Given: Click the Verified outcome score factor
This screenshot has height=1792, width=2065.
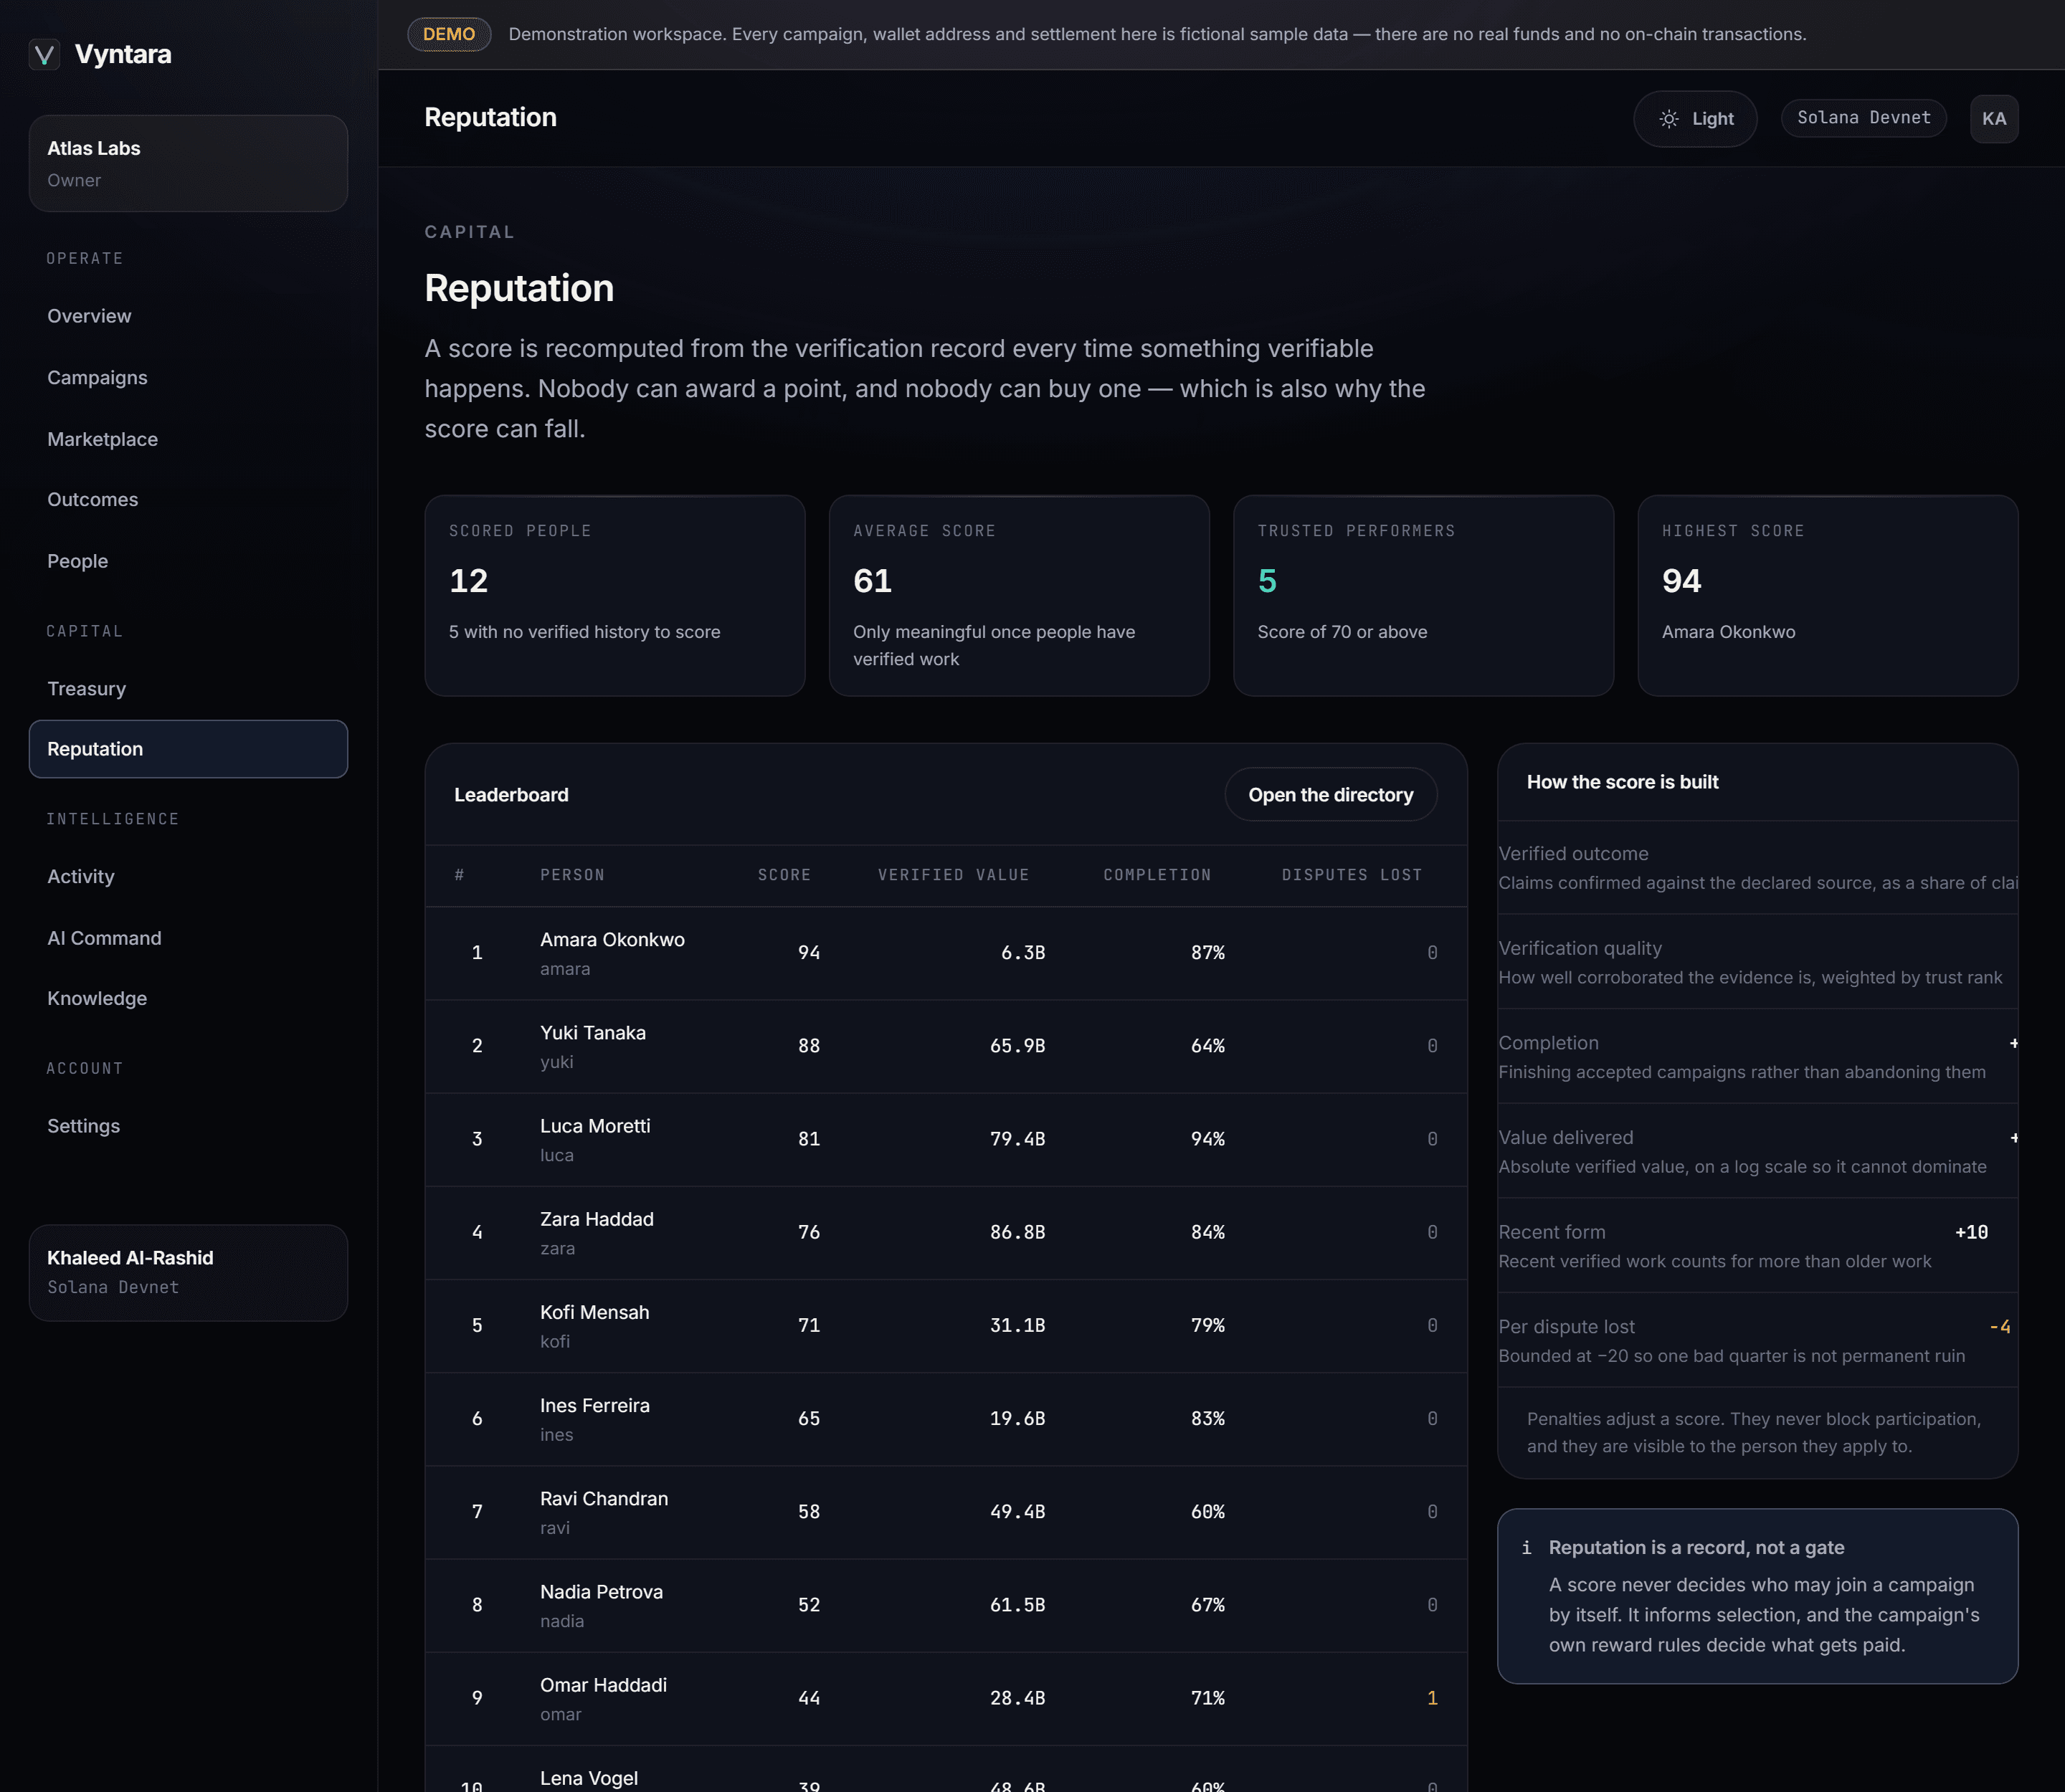Looking at the screenshot, I should [1757, 867].
